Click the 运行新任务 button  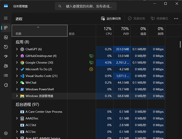click(x=111, y=19)
